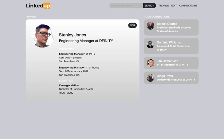The width and height of the screenshot is (224, 139).
Task: Select Barack Obama connection name
Action: (x=167, y=24)
